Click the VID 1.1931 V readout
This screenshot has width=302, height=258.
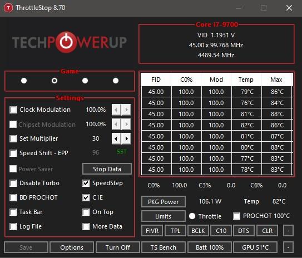pos(216,35)
